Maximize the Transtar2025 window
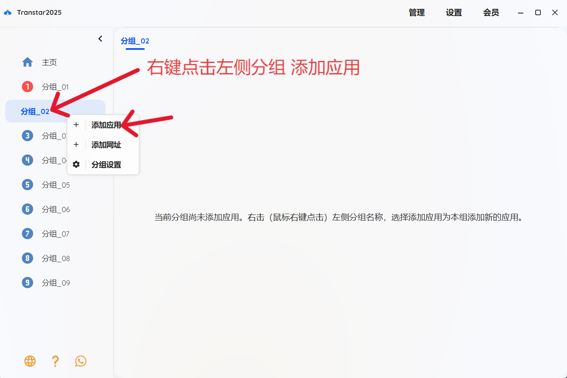Screen dimensions: 567x378 pos(538,13)
